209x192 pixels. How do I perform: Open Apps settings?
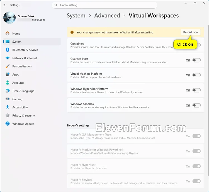[x=32, y=74]
